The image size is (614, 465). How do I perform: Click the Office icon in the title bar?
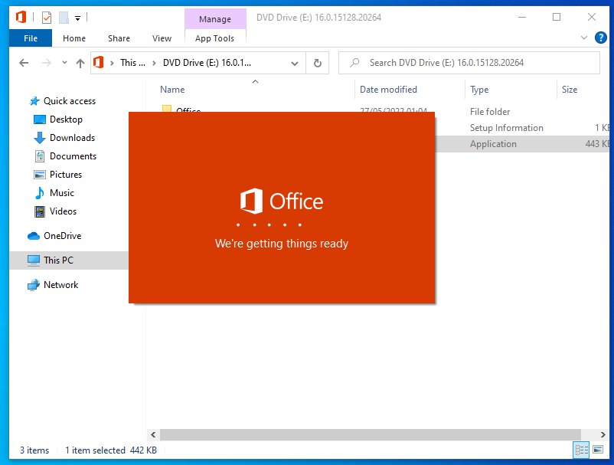click(x=21, y=18)
